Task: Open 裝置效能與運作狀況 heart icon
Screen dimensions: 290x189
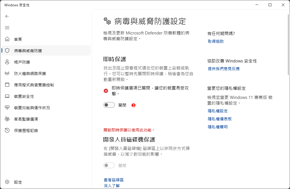Action: (7, 107)
